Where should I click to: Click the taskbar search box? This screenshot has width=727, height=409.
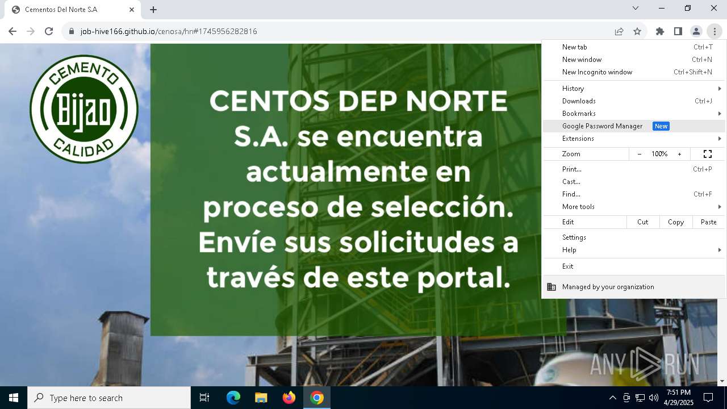coord(109,398)
